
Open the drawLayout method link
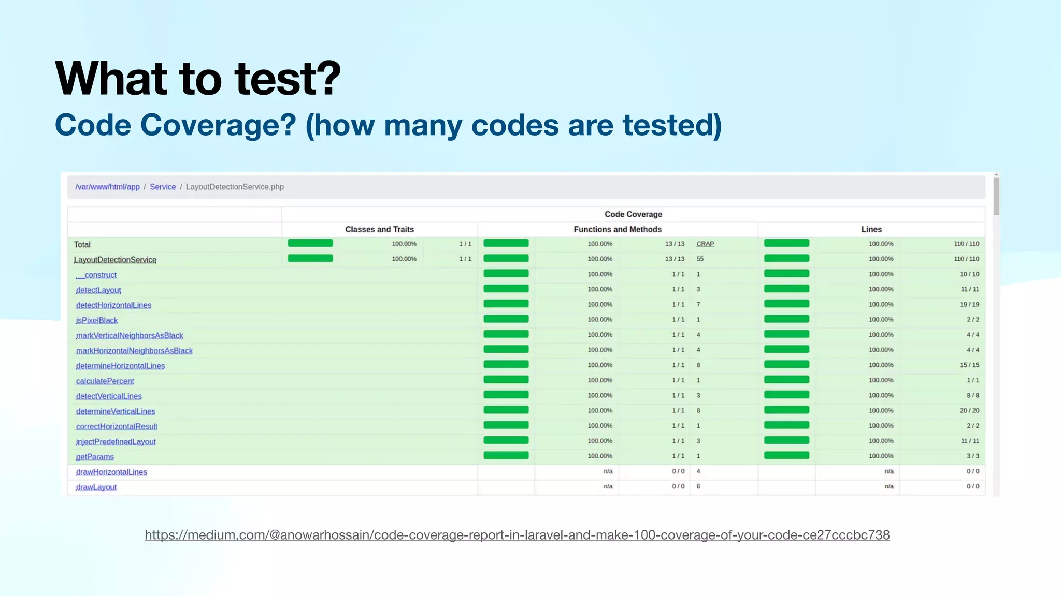pyautogui.click(x=96, y=487)
